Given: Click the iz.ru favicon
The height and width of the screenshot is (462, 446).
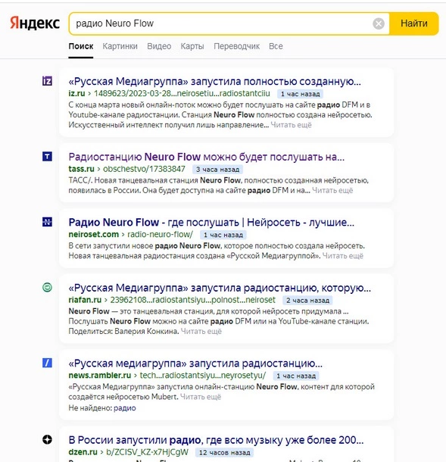Looking at the screenshot, I should tap(47, 81).
